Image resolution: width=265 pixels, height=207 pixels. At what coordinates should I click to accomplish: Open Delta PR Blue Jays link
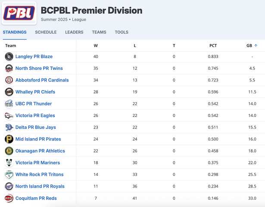[36, 127]
